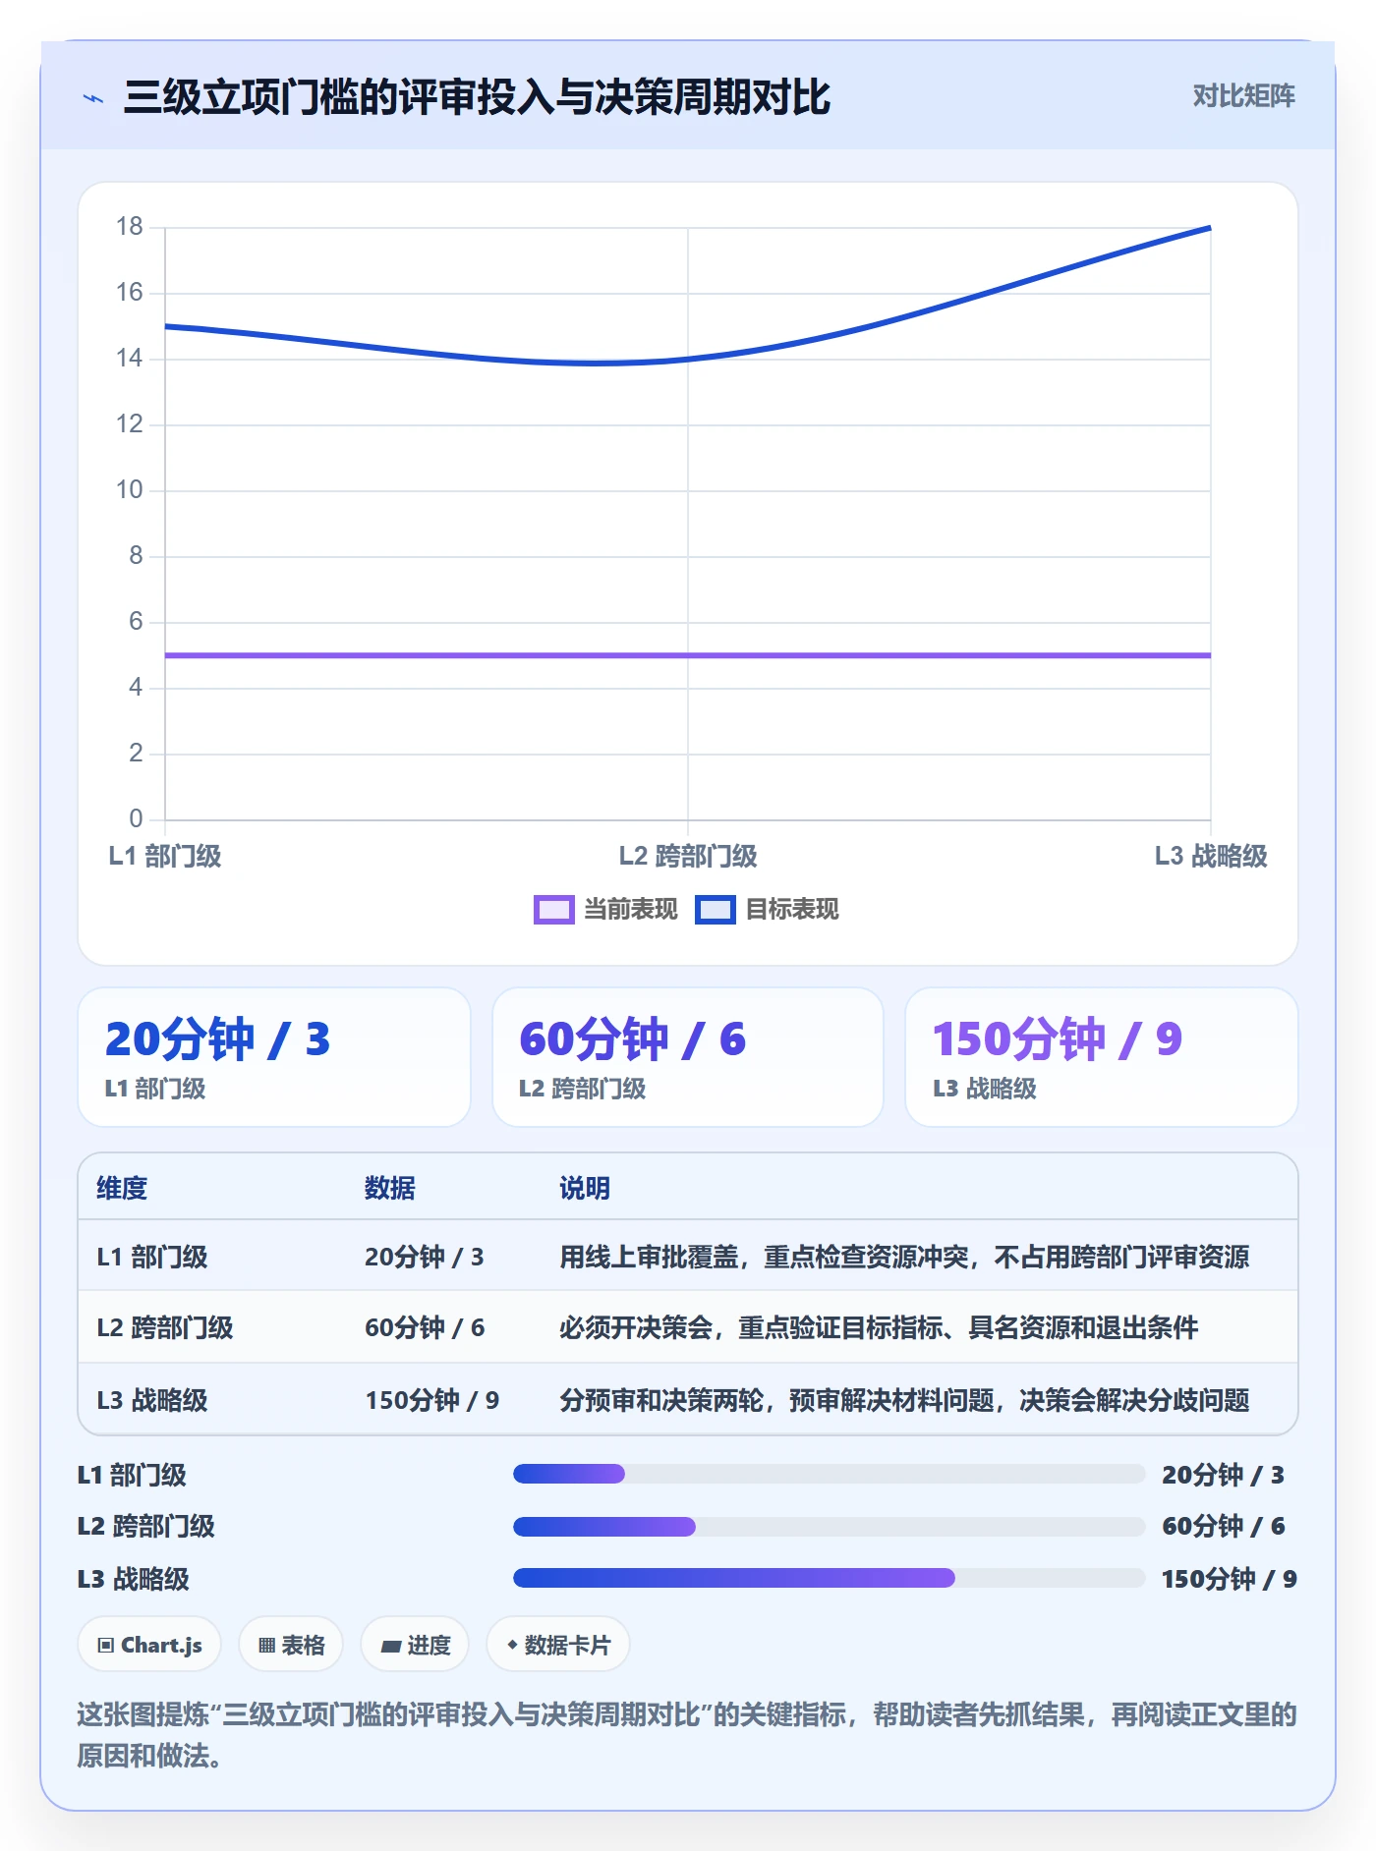Screen dimensions: 1376x1851
Task: Click the 表格 tag chip
Action: 291,1645
